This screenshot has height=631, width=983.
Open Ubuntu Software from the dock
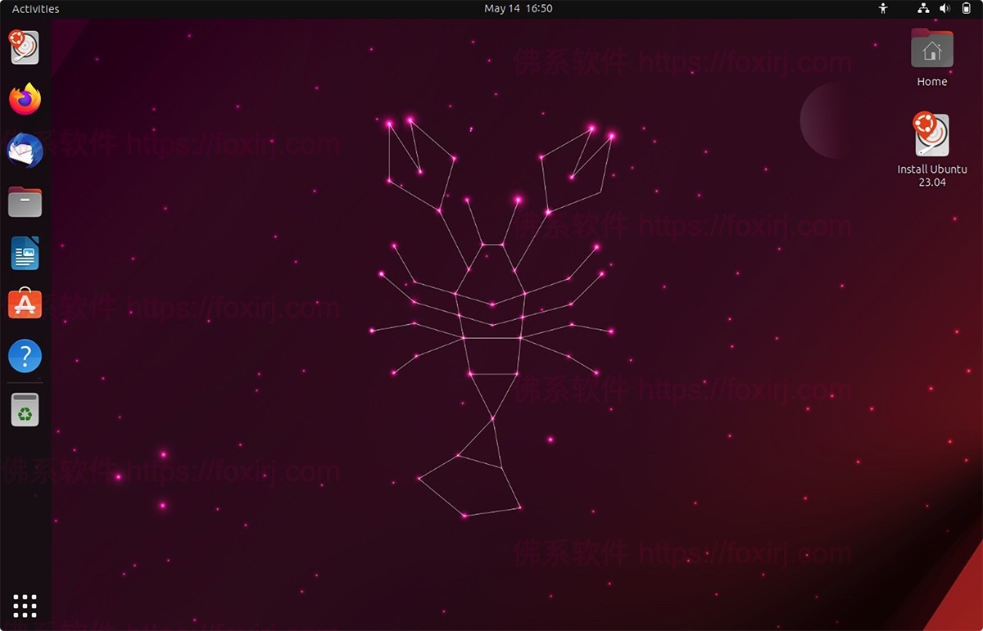[25, 304]
